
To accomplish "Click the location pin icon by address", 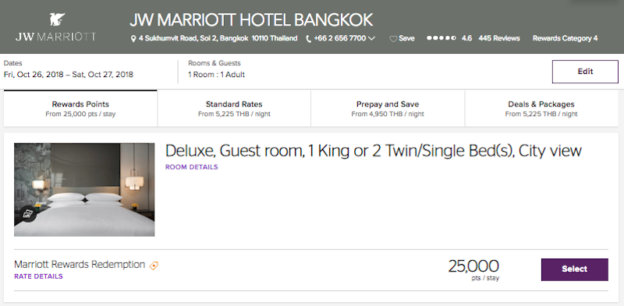I will (x=133, y=39).
